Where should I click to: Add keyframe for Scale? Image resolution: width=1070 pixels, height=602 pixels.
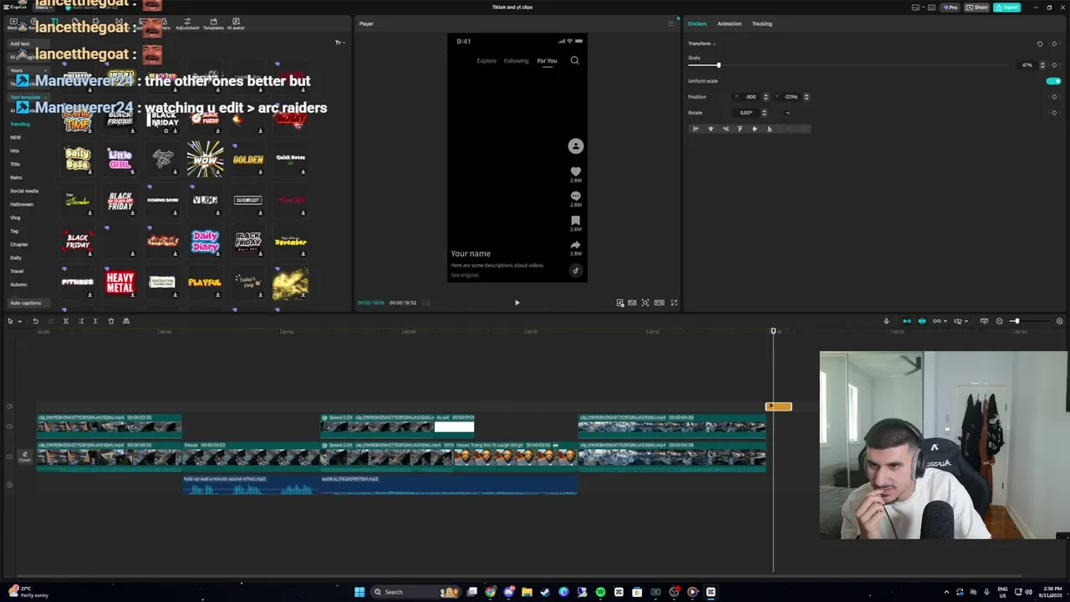[1054, 65]
